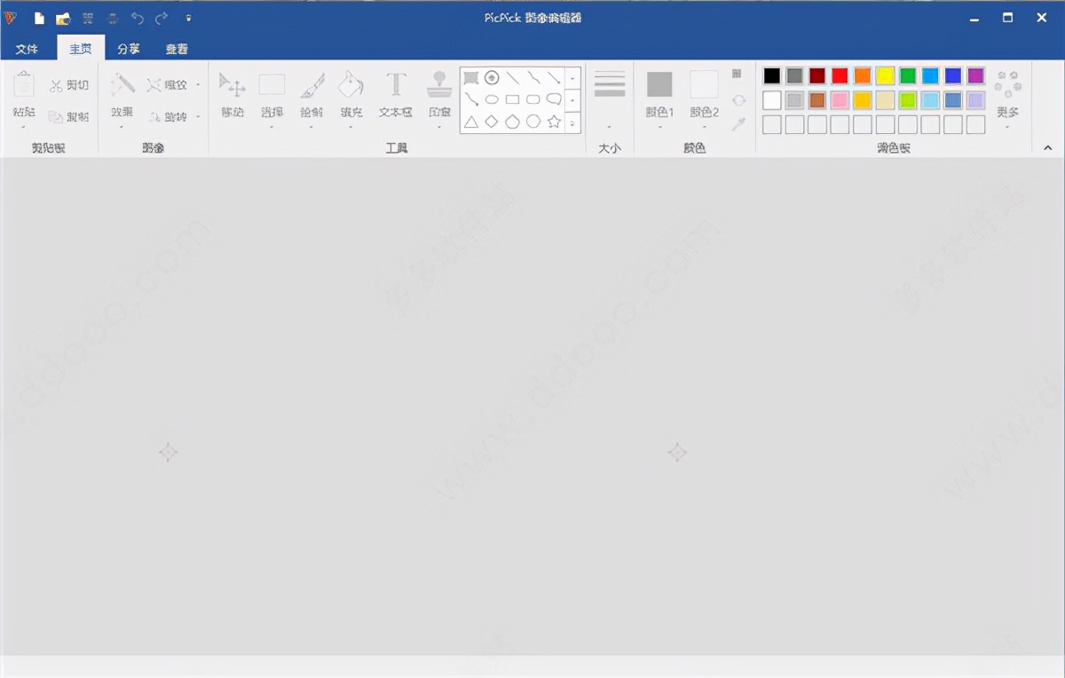The width and height of the screenshot is (1065, 678).
Task: Open the PicPick application logo menu
Action: click(x=11, y=18)
